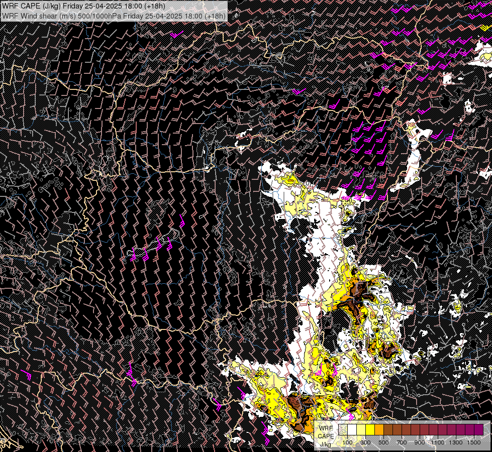492x452 pixels.
Task: Click the '1300' legend scale value
Action: [456, 442]
